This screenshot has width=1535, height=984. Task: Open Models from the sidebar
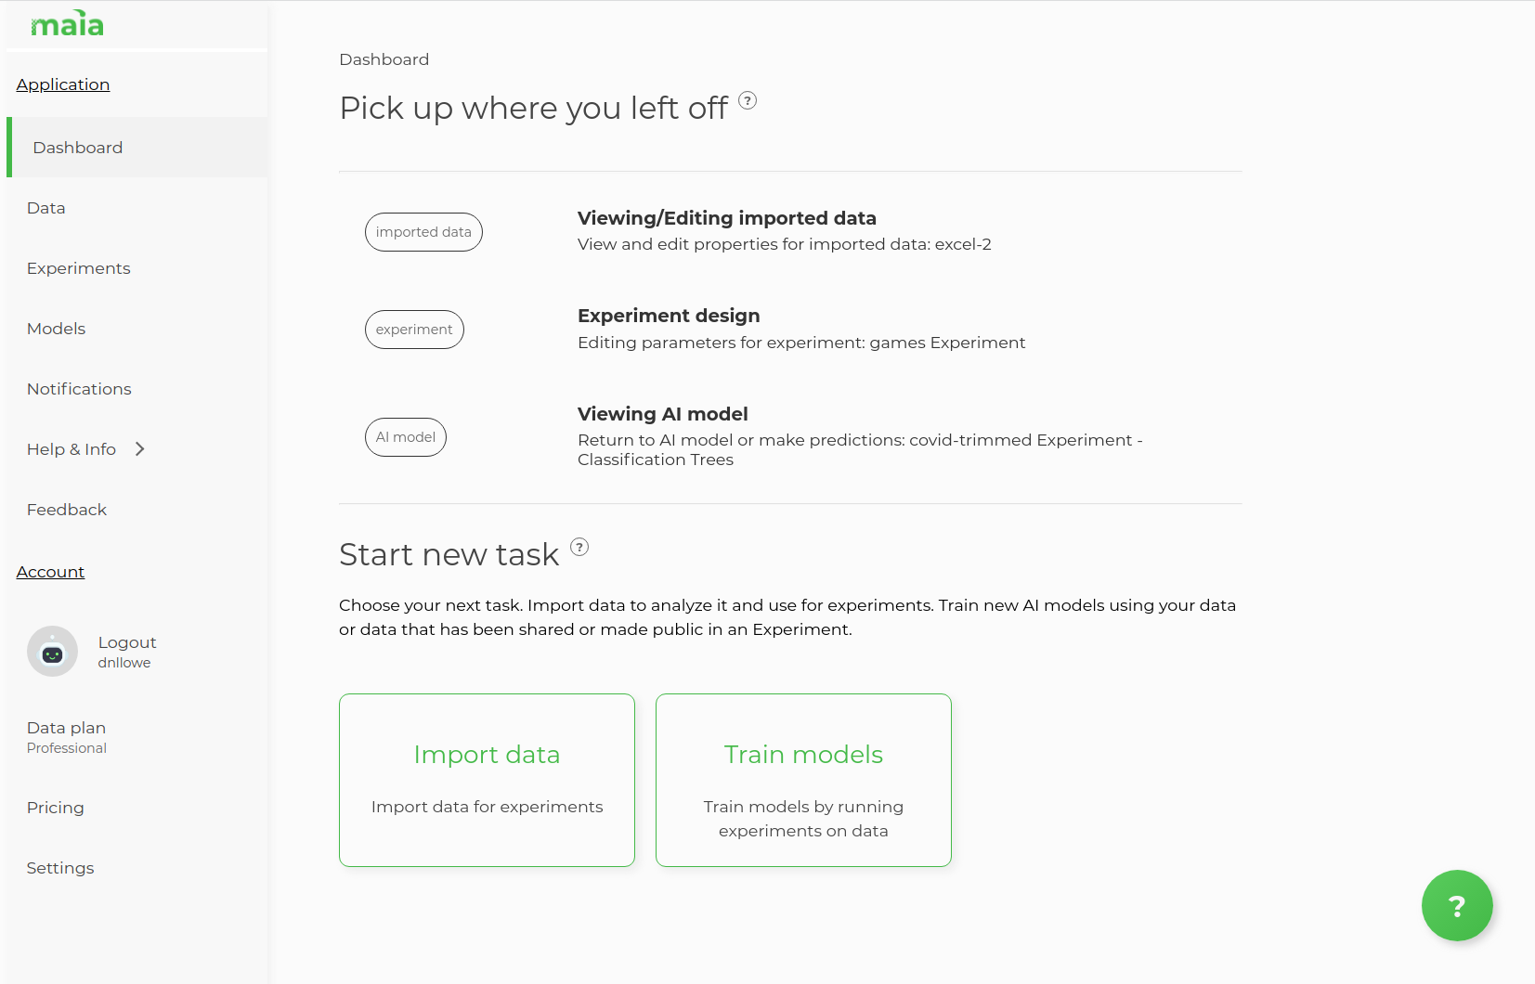pyautogui.click(x=57, y=329)
